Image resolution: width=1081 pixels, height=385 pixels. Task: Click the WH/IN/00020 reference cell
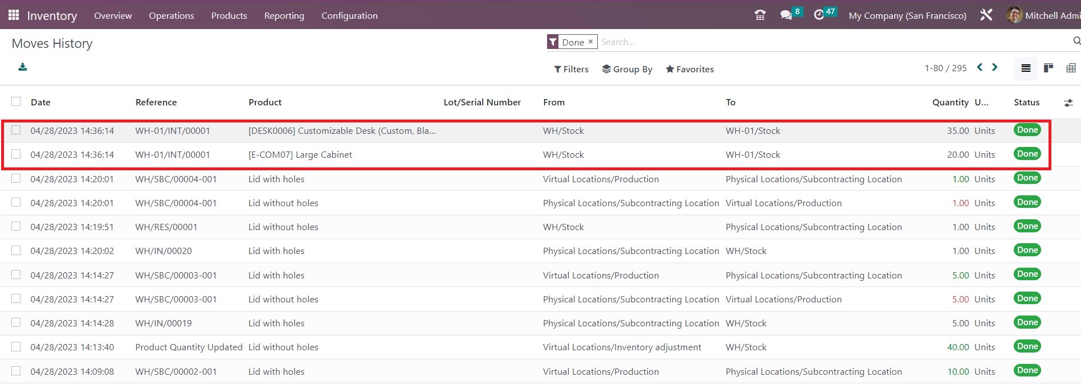164,251
